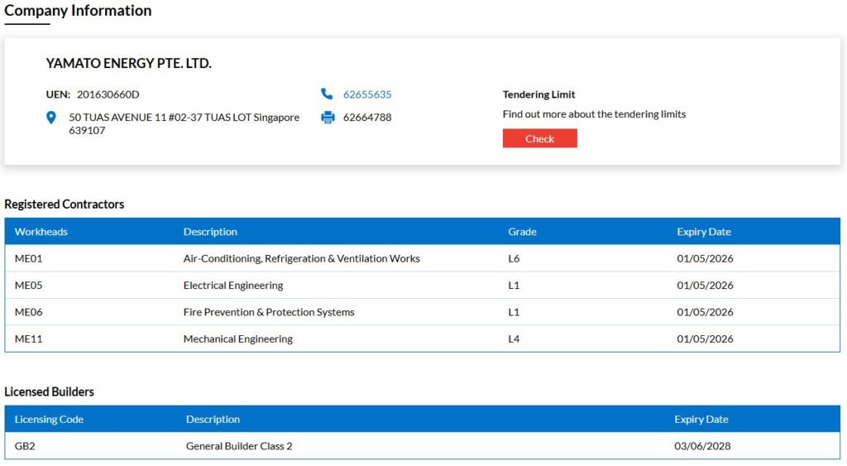847x466 pixels.
Task: Select the ME01 workhead cell
Action: [x=29, y=258]
